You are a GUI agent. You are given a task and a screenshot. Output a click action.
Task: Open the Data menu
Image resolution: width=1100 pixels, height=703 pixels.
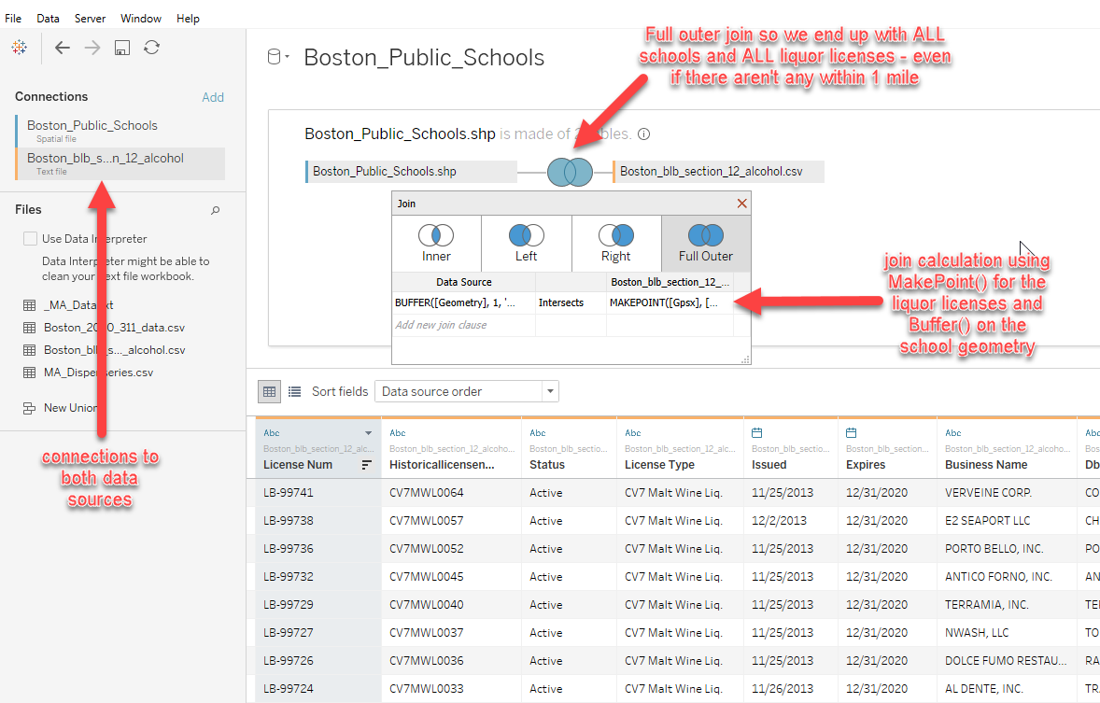(x=47, y=18)
